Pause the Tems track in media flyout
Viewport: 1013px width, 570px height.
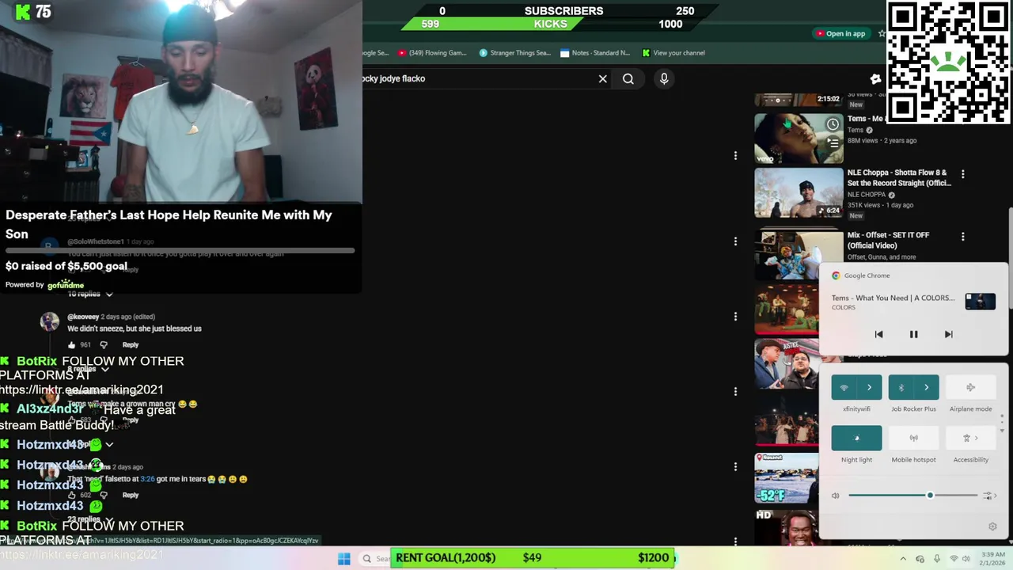coord(913,334)
